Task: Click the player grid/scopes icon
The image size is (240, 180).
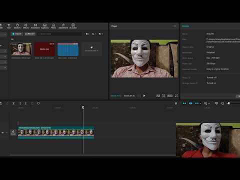Action: point(158,95)
